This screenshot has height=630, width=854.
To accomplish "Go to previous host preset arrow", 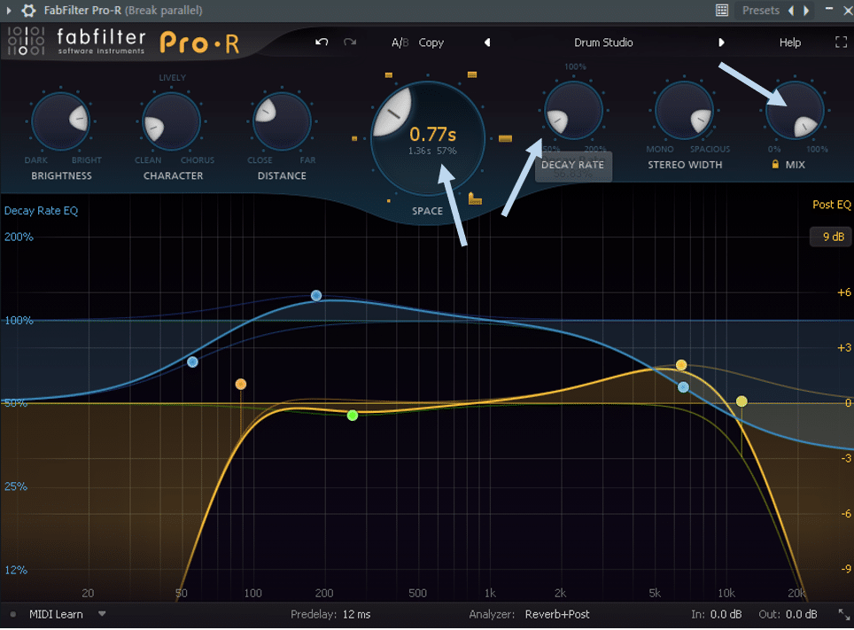I will point(791,11).
